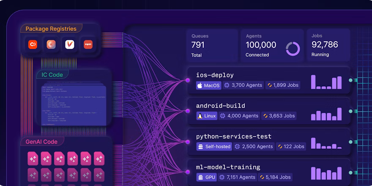372x186 pixels.
Task: Click the 4,000 Agents label
Action: coord(243,116)
